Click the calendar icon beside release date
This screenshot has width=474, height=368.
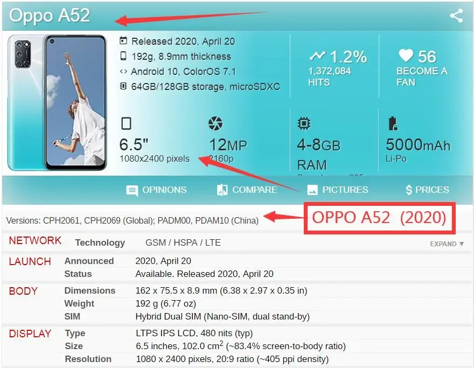coord(123,40)
